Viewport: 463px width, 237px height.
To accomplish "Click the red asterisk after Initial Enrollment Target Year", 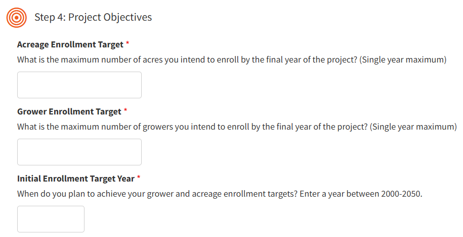I will coord(139,179).
